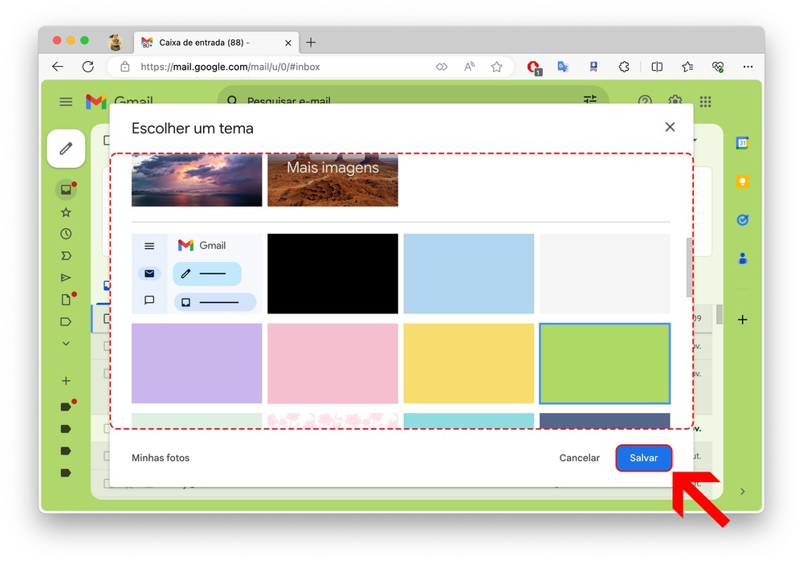The width and height of the screenshot is (803, 564).
Task: Select the green theme swatch
Action: coord(605,363)
